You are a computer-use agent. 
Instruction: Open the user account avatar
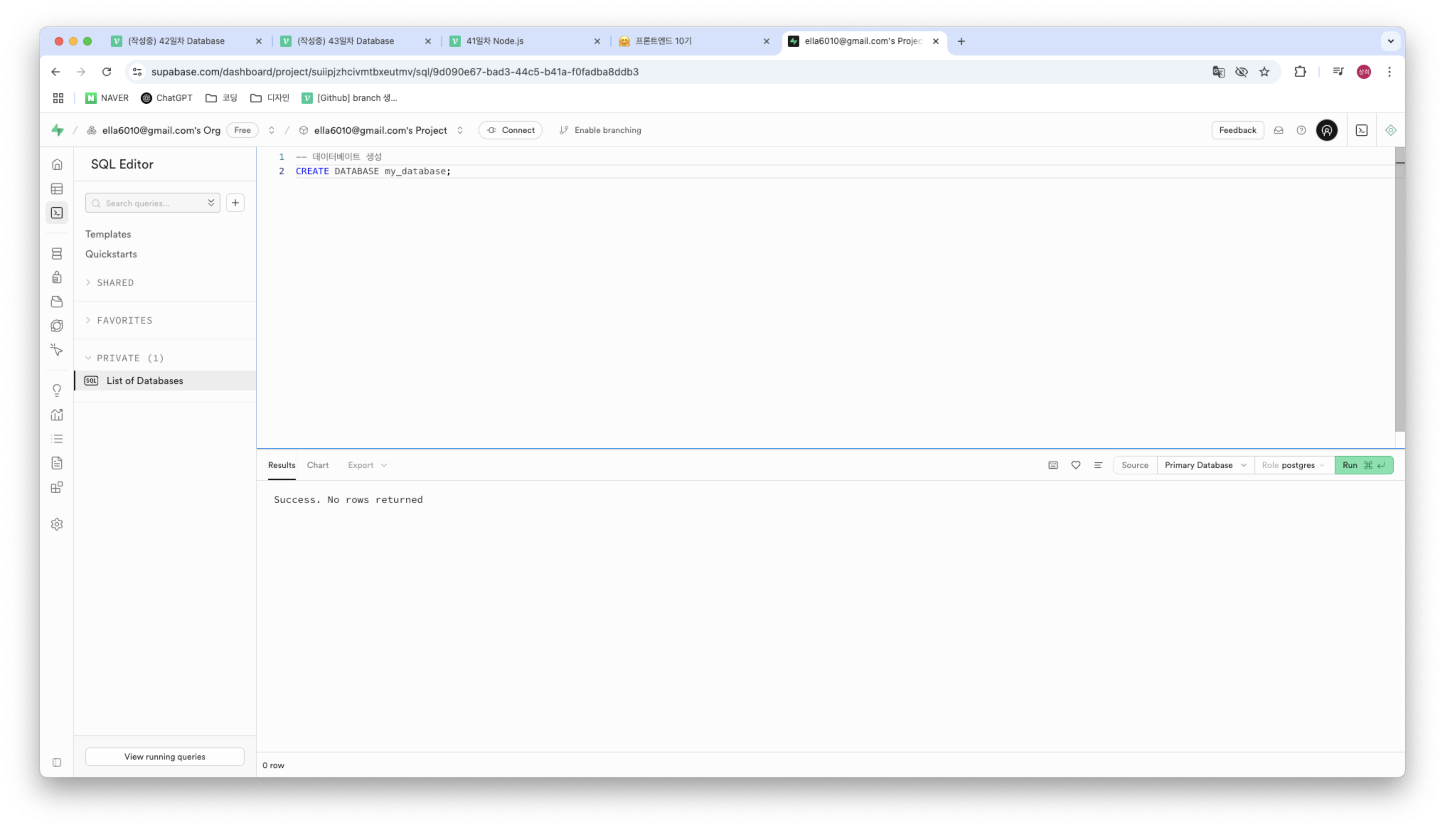click(x=1327, y=130)
